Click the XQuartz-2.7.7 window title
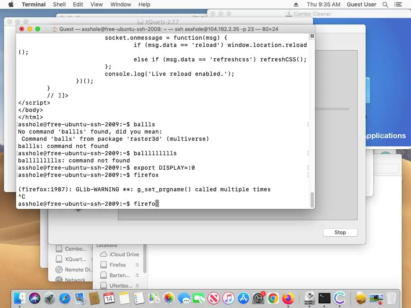The image size is (411, 308). (x=162, y=22)
